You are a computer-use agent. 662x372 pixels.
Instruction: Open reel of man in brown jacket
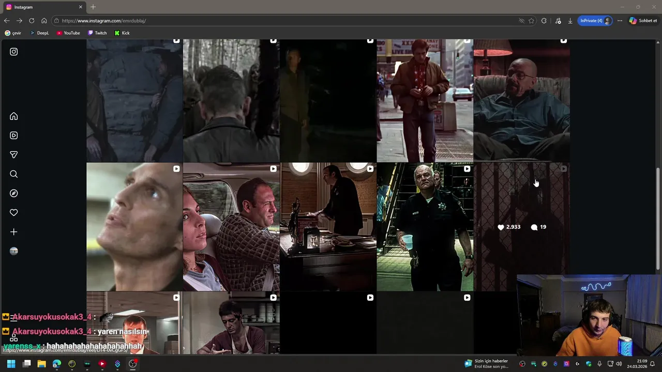pos(425,101)
